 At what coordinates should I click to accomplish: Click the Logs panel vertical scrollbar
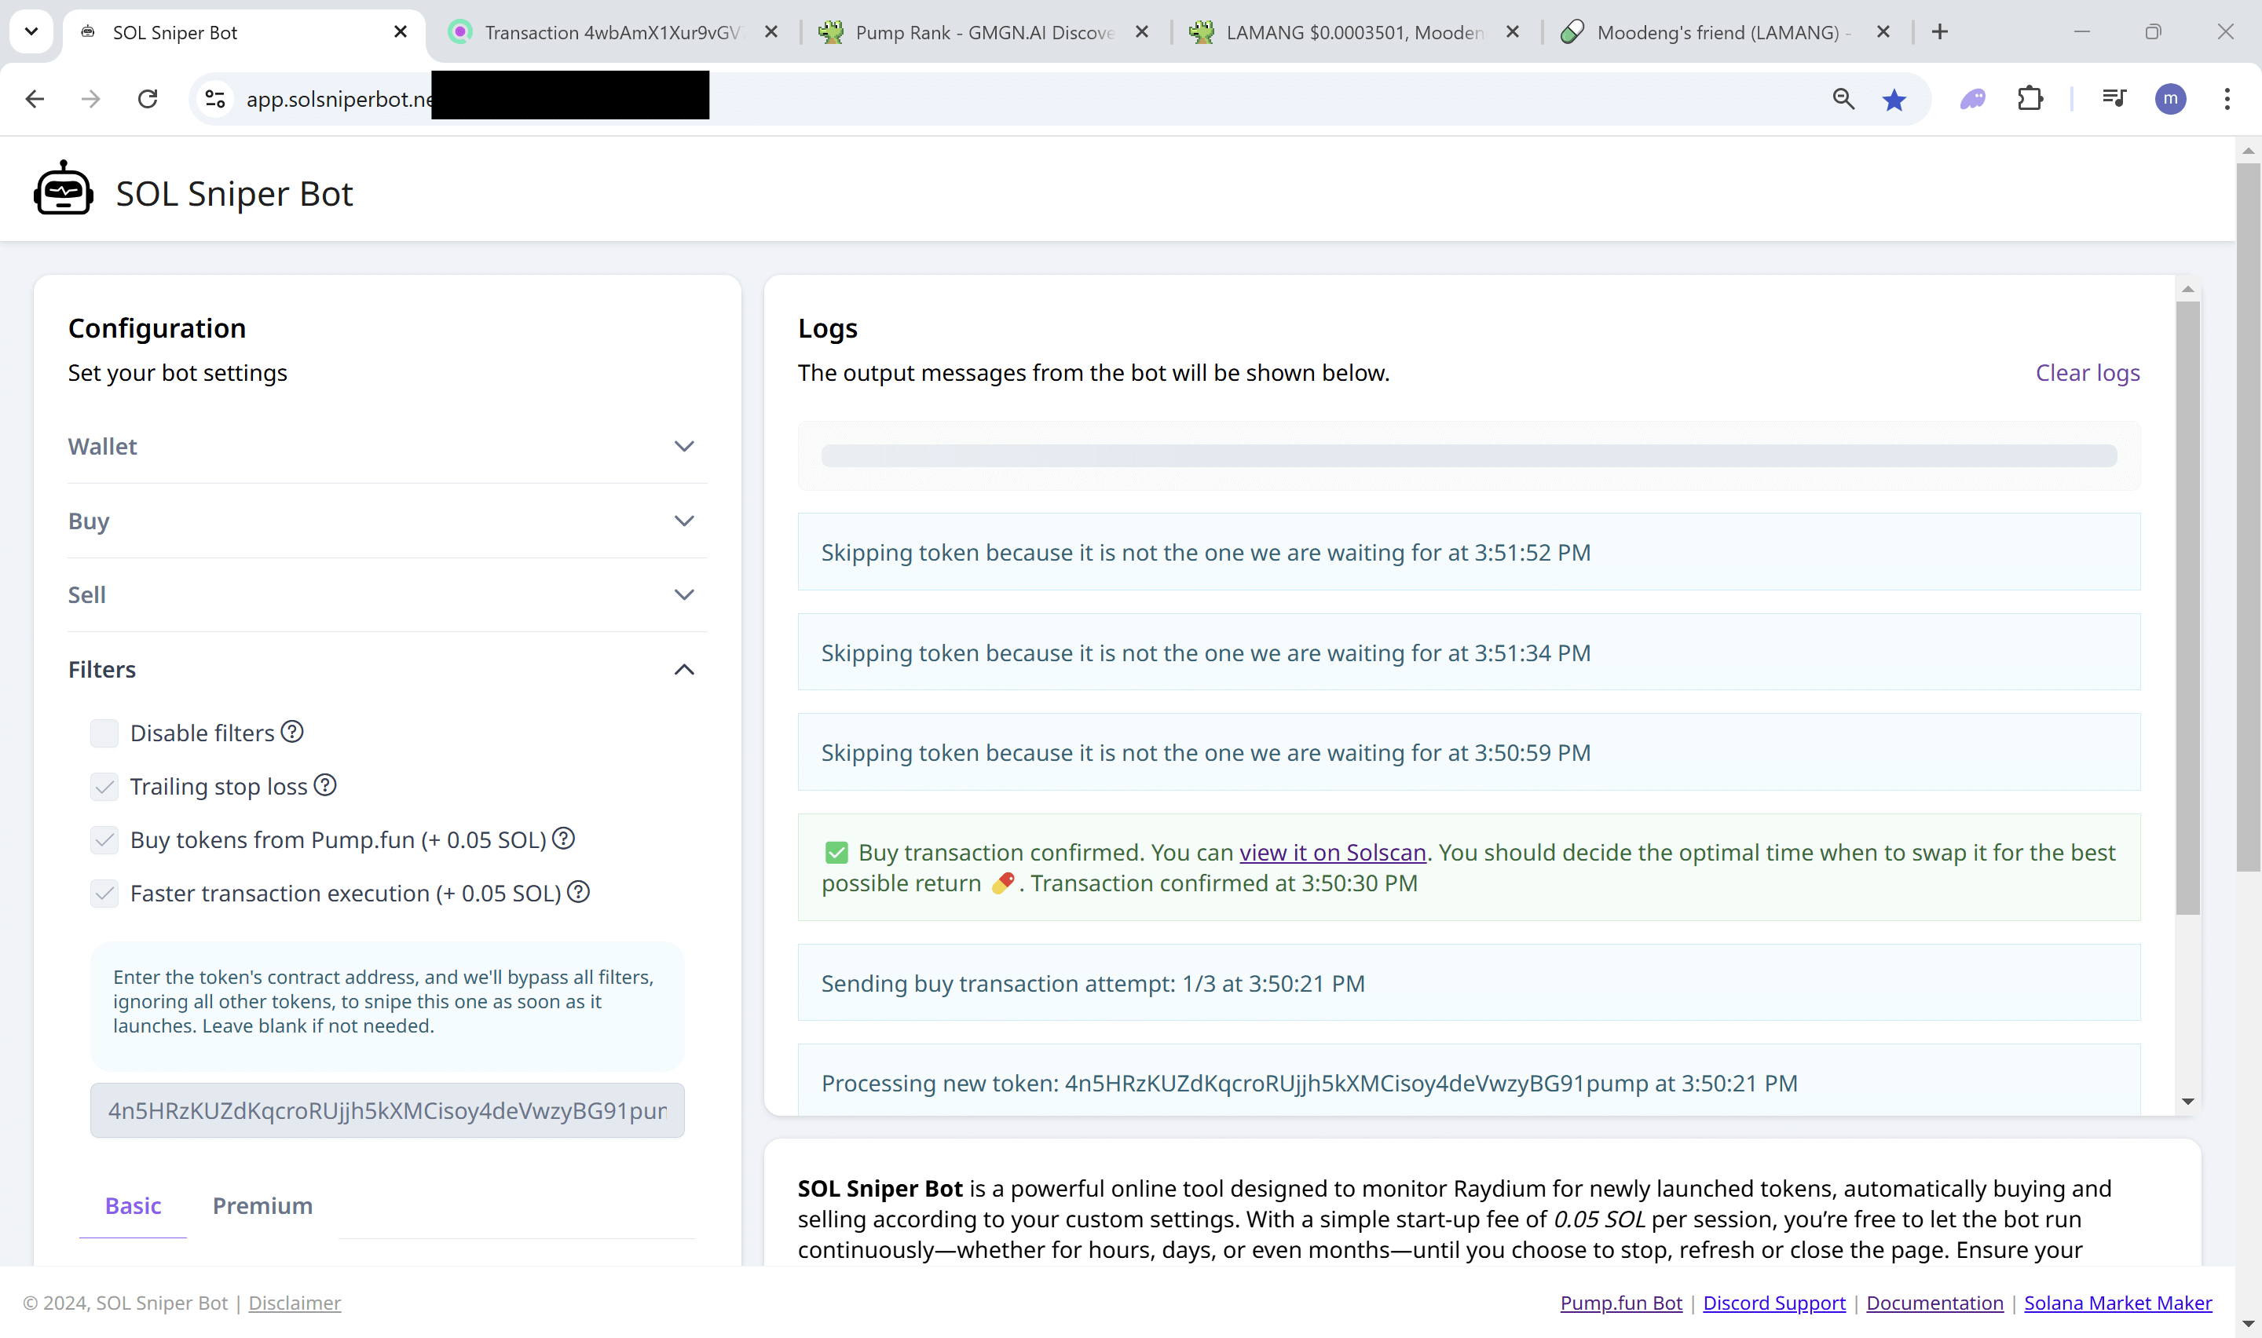coord(2187,609)
